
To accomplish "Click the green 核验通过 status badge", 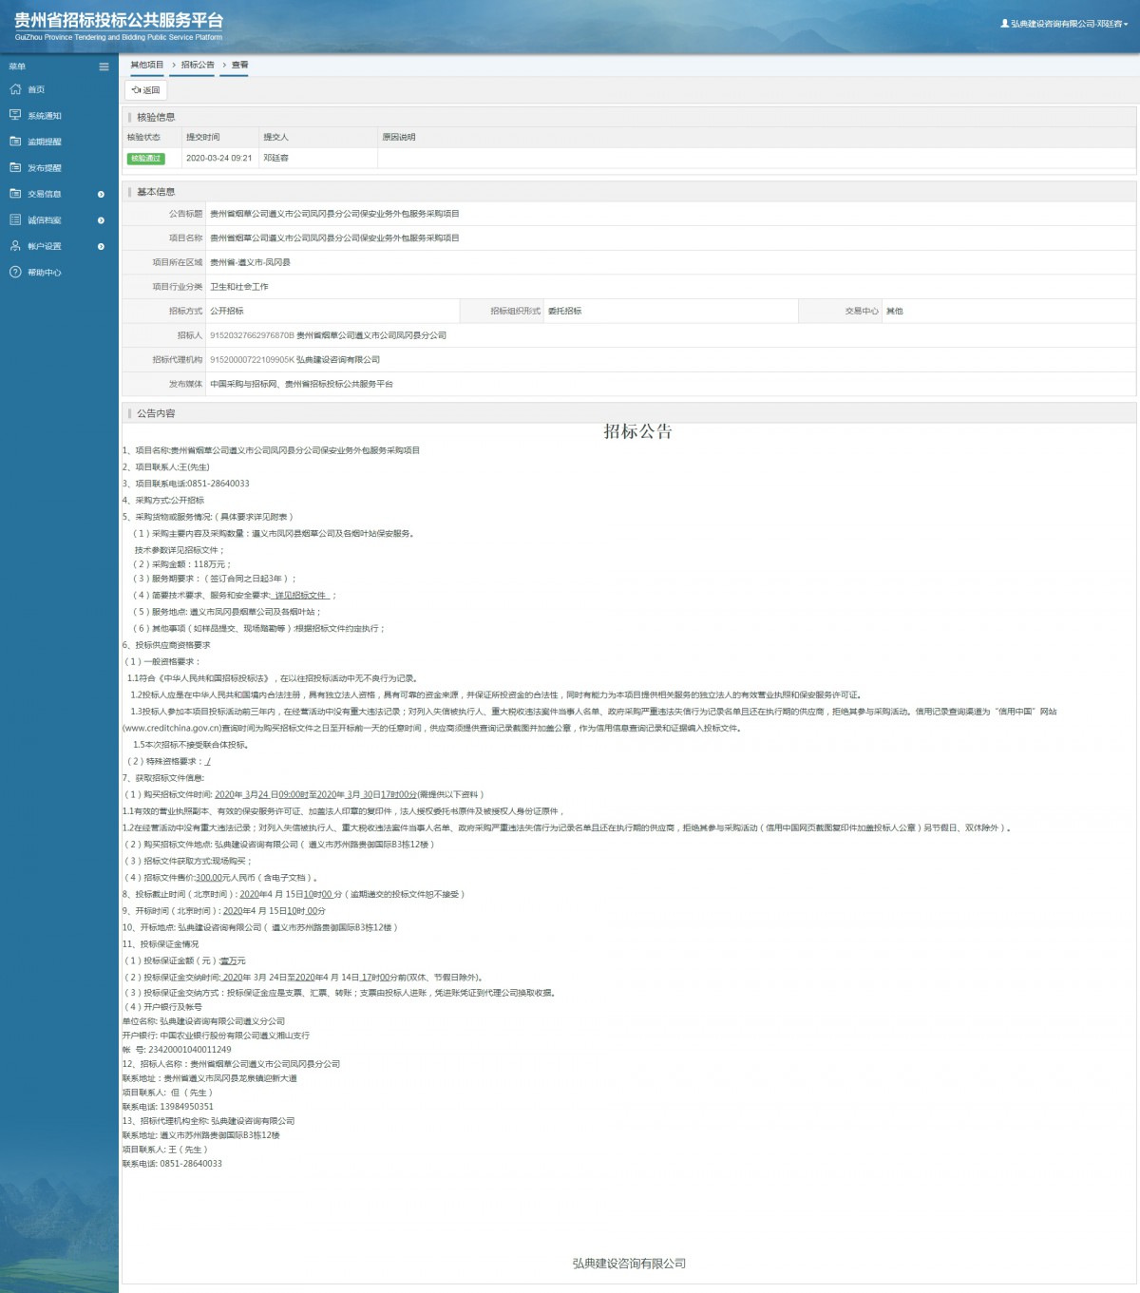I will [146, 159].
